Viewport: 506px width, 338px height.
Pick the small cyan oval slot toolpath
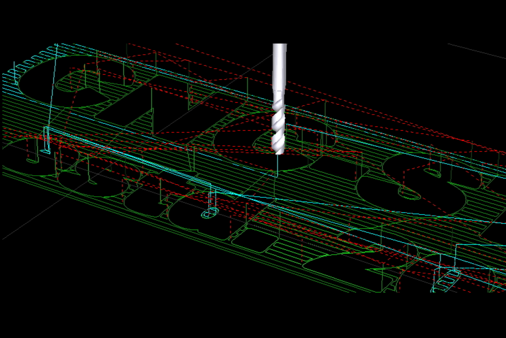210,213
